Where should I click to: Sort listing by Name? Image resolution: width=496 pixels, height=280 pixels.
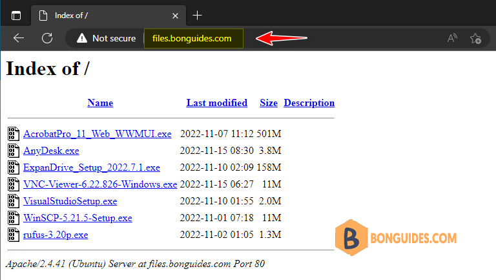point(100,103)
